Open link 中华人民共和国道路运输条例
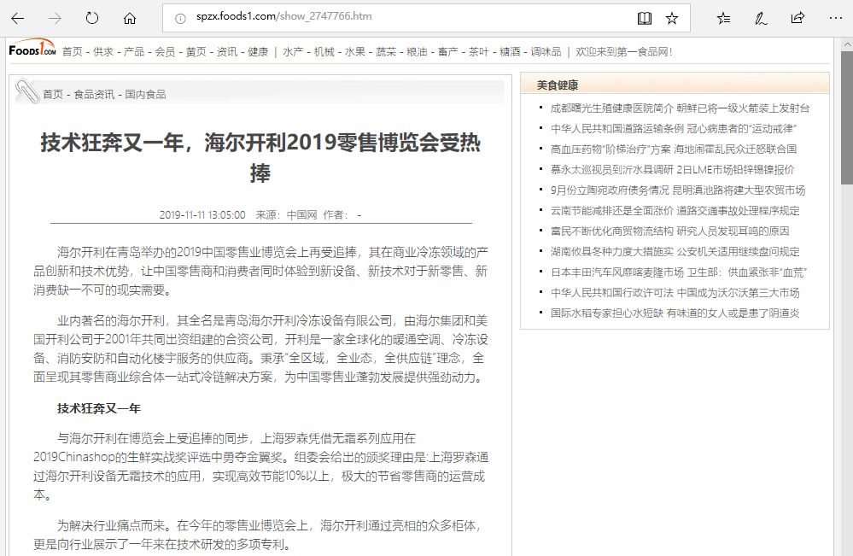 tap(616, 129)
